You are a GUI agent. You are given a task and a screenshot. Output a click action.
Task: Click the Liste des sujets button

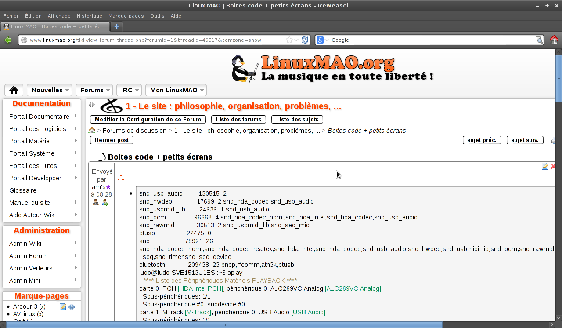[x=297, y=119]
